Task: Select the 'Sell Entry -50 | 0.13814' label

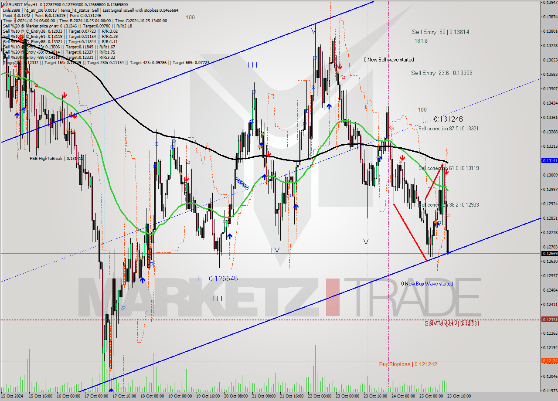Action: click(440, 32)
